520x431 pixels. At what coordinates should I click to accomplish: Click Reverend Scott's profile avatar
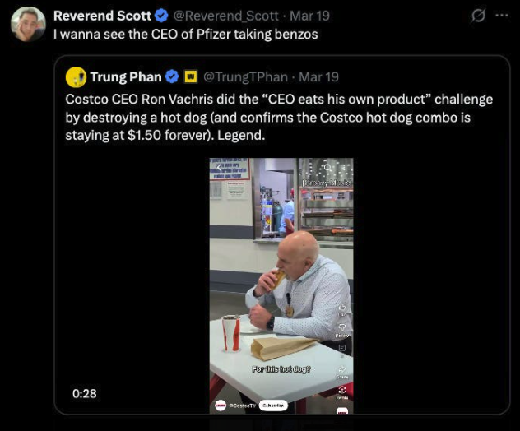[x=27, y=24]
